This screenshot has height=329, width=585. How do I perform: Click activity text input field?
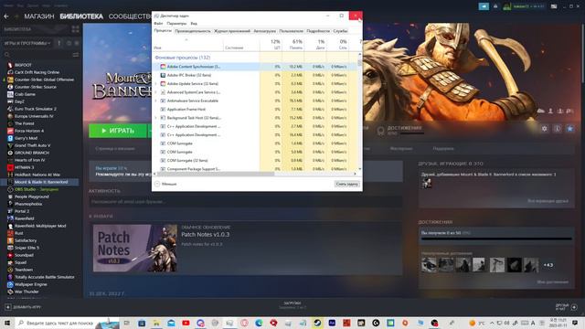pos(246,201)
